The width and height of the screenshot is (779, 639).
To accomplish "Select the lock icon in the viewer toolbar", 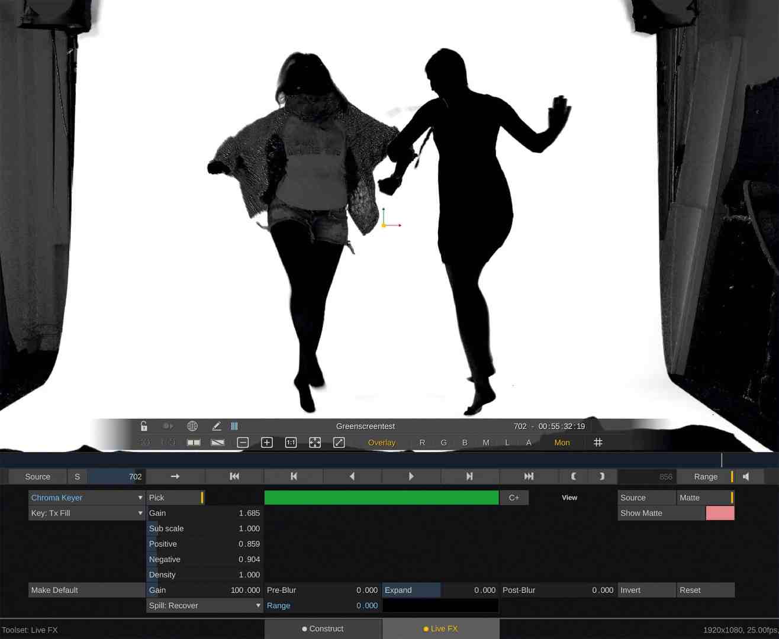I will click(144, 426).
